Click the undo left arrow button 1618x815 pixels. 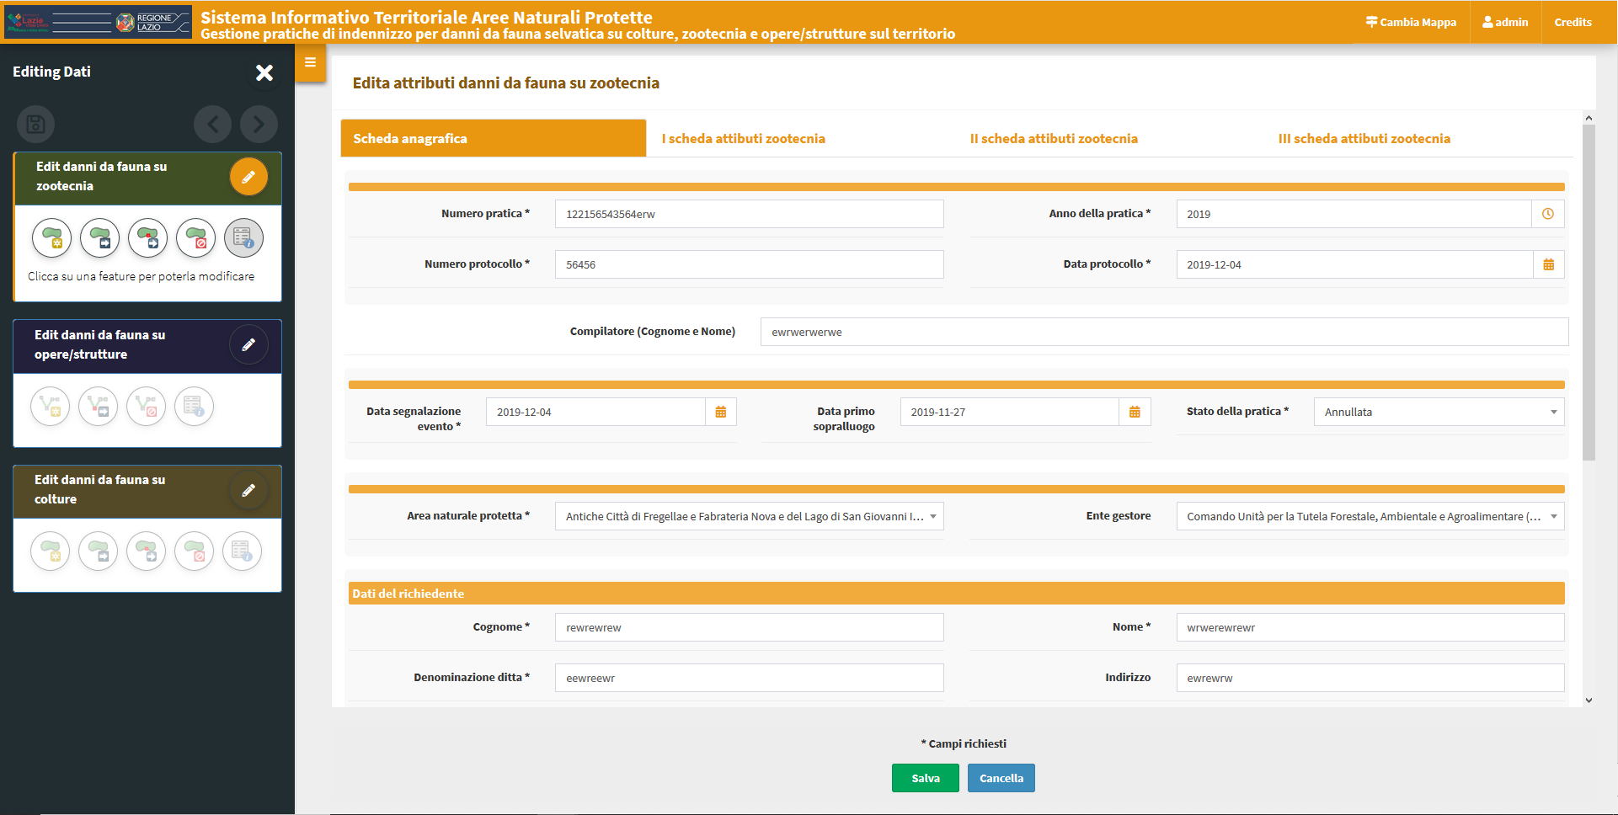point(212,125)
